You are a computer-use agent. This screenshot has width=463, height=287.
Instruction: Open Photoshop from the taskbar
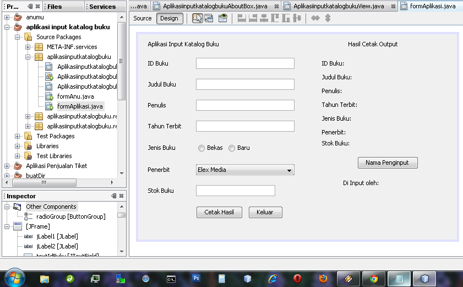(x=197, y=278)
